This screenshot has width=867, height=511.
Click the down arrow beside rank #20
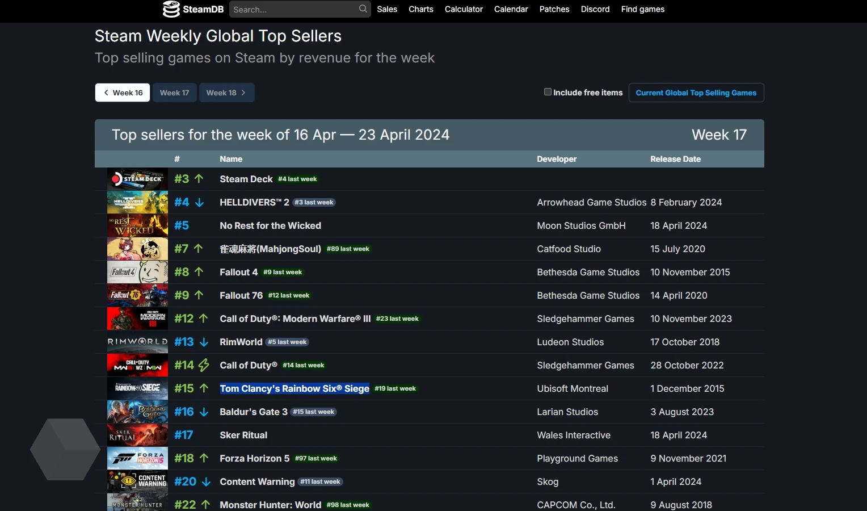pyautogui.click(x=207, y=481)
